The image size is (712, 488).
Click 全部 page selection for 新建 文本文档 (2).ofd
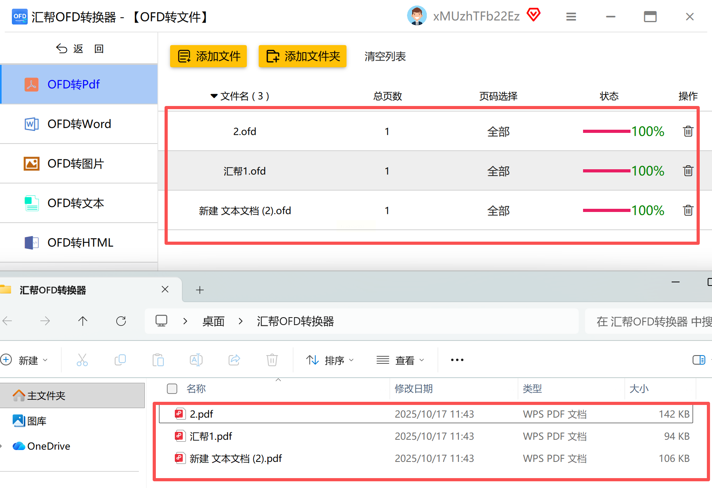pos(498,211)
